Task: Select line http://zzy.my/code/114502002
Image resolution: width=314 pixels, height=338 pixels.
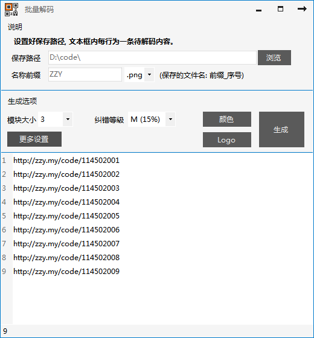Action: 66,174
